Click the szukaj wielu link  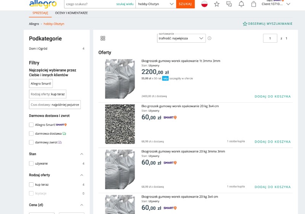pos(125,4)
